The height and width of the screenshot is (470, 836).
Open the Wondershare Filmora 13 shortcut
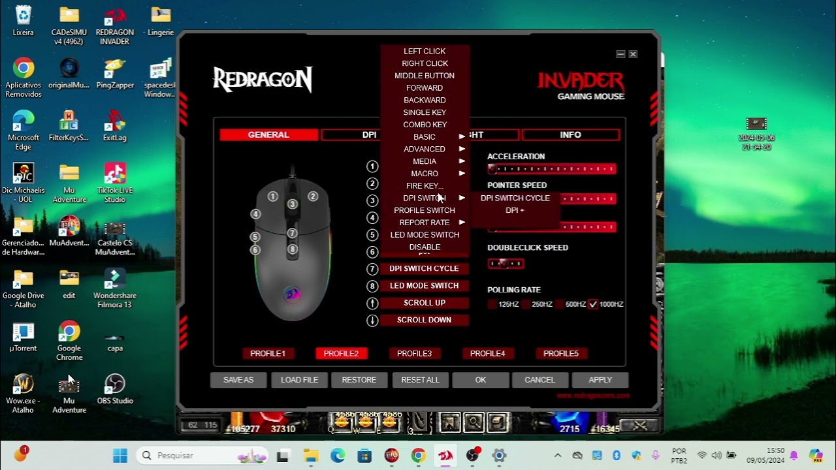pyautogui.click(x=115, y=288)
